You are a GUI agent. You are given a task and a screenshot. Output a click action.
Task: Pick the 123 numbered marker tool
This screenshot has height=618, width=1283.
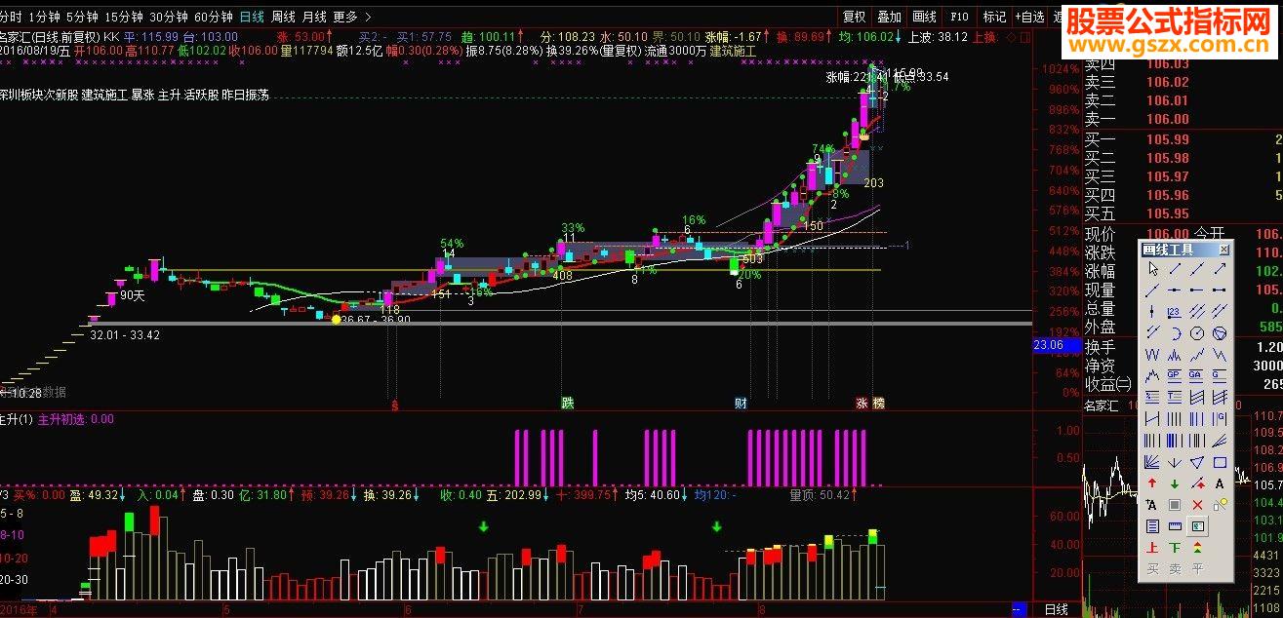[1174, 310]
